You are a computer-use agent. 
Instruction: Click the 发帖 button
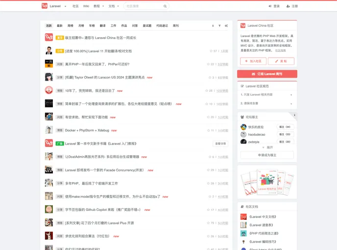281,61
